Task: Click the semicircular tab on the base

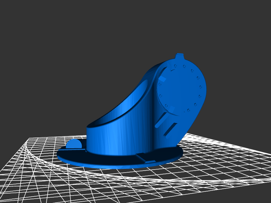Action: tap(74, 144)
